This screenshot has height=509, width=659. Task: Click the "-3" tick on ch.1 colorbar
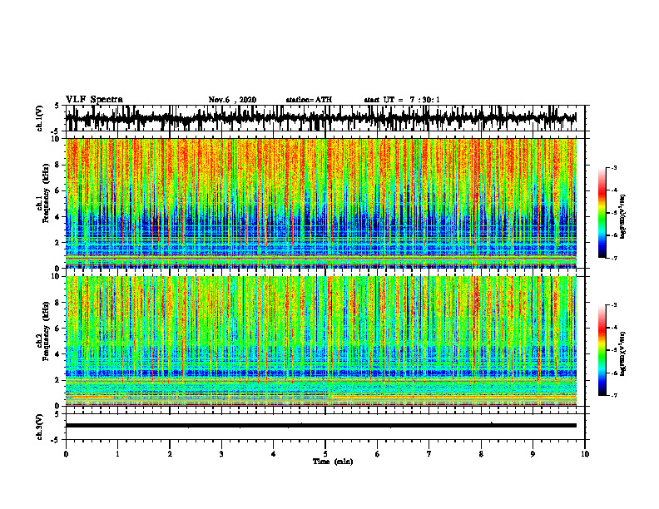coord(614,167)
